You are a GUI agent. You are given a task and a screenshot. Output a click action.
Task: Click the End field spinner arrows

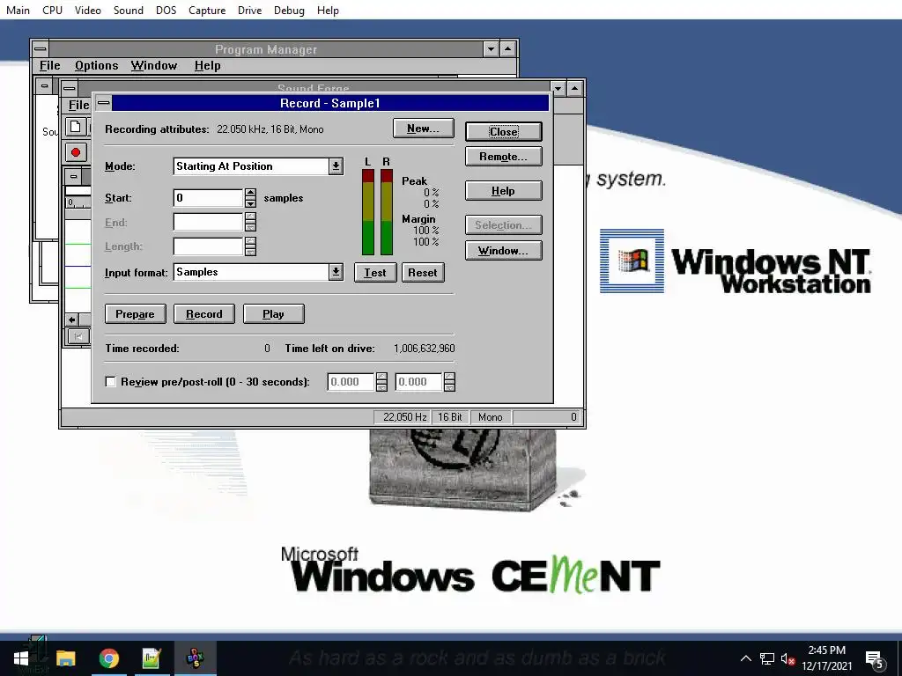pos(250,222)
